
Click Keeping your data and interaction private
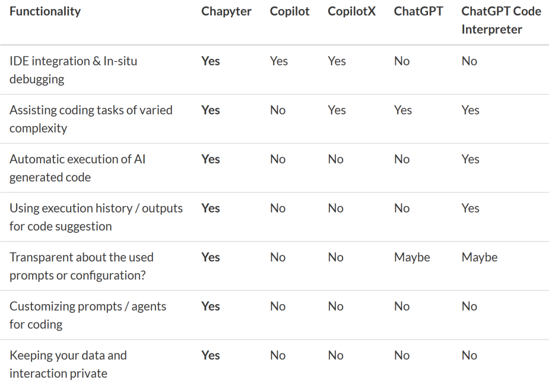[x=68, y=365]
